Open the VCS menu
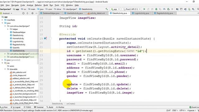The image size is (199, 112). coord(62,5)
